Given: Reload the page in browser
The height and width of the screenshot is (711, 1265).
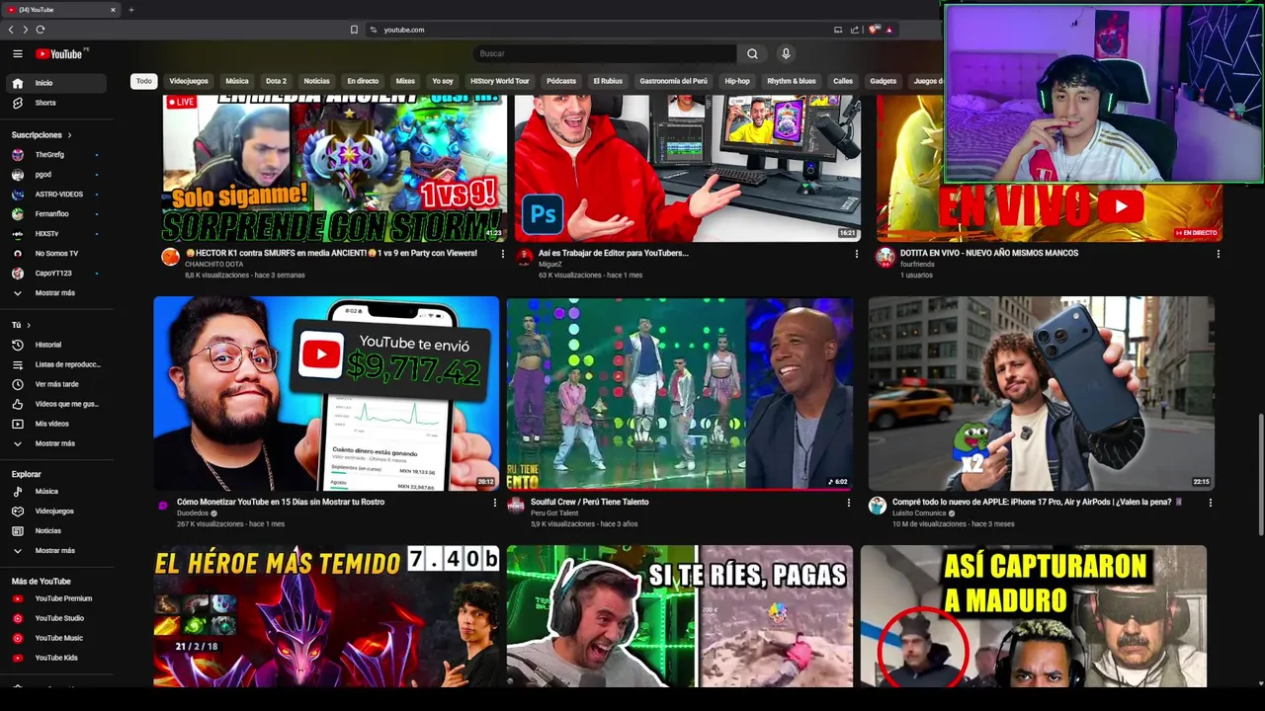Looking at the screenshot, I should click(x=41, y=30).
